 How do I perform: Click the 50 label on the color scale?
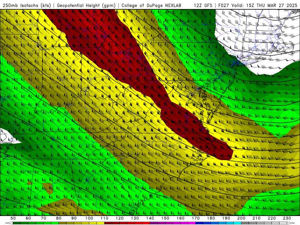(13, 218)
